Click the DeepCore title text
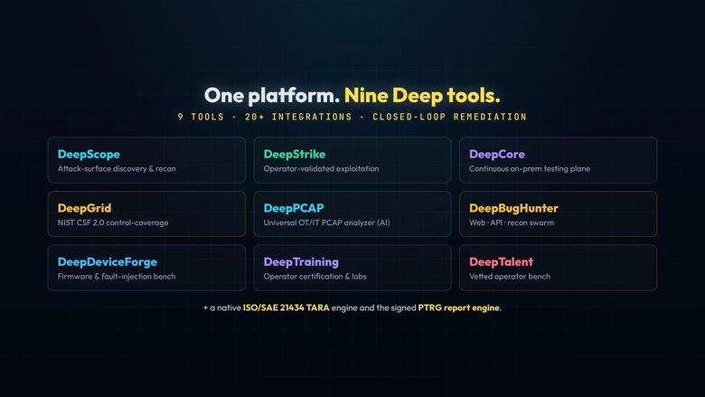The height and width of the screenshot is (397, 705). (x=497, y=155)
